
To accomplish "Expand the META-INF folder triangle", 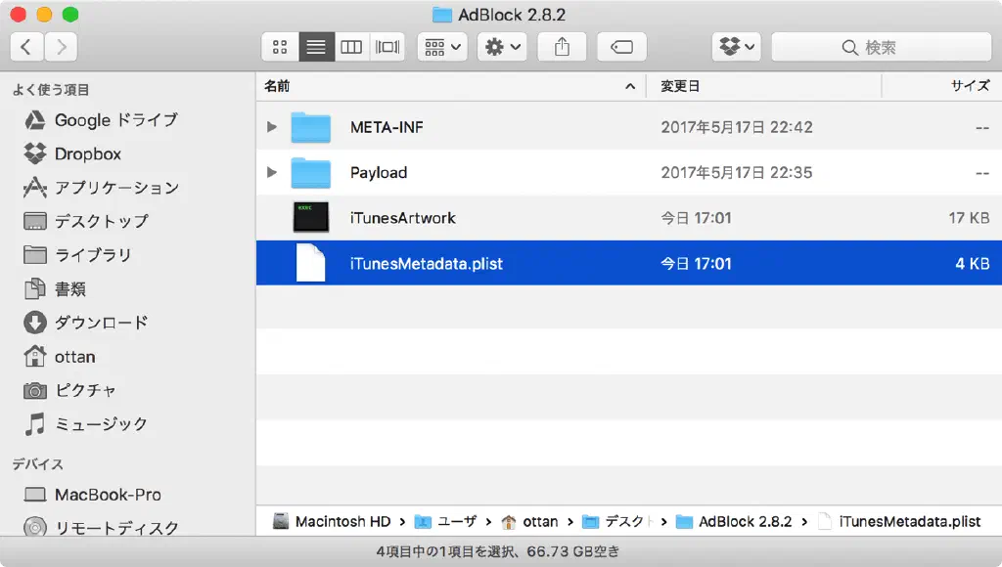I will pyautogui.click(x=272, y=127).
